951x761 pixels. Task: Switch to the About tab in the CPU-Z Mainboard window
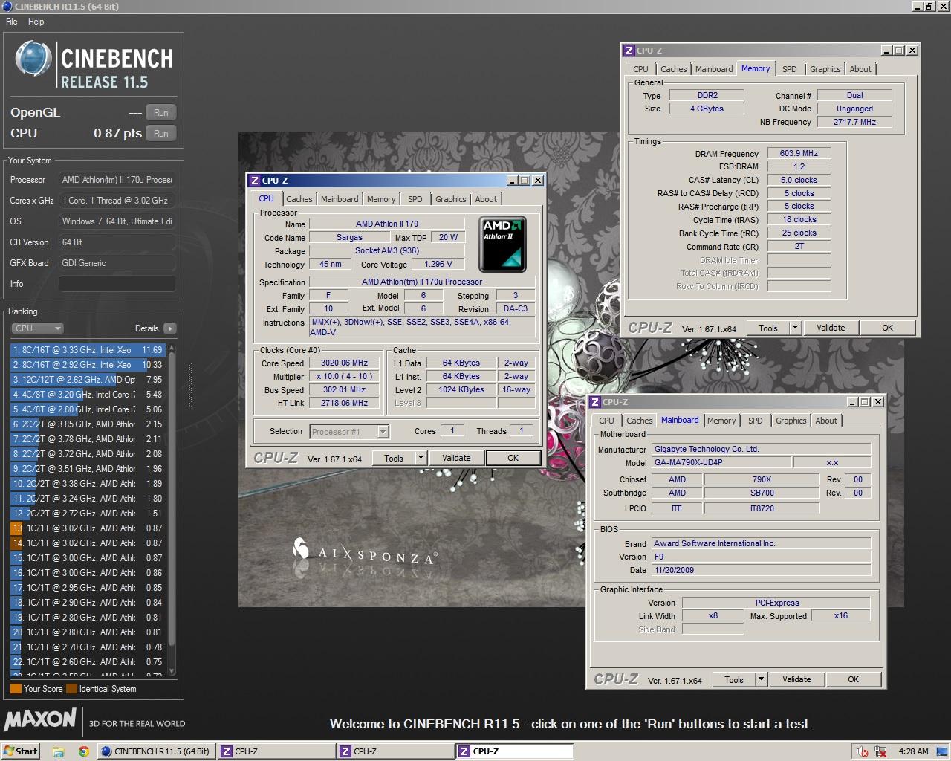(826, 421)
